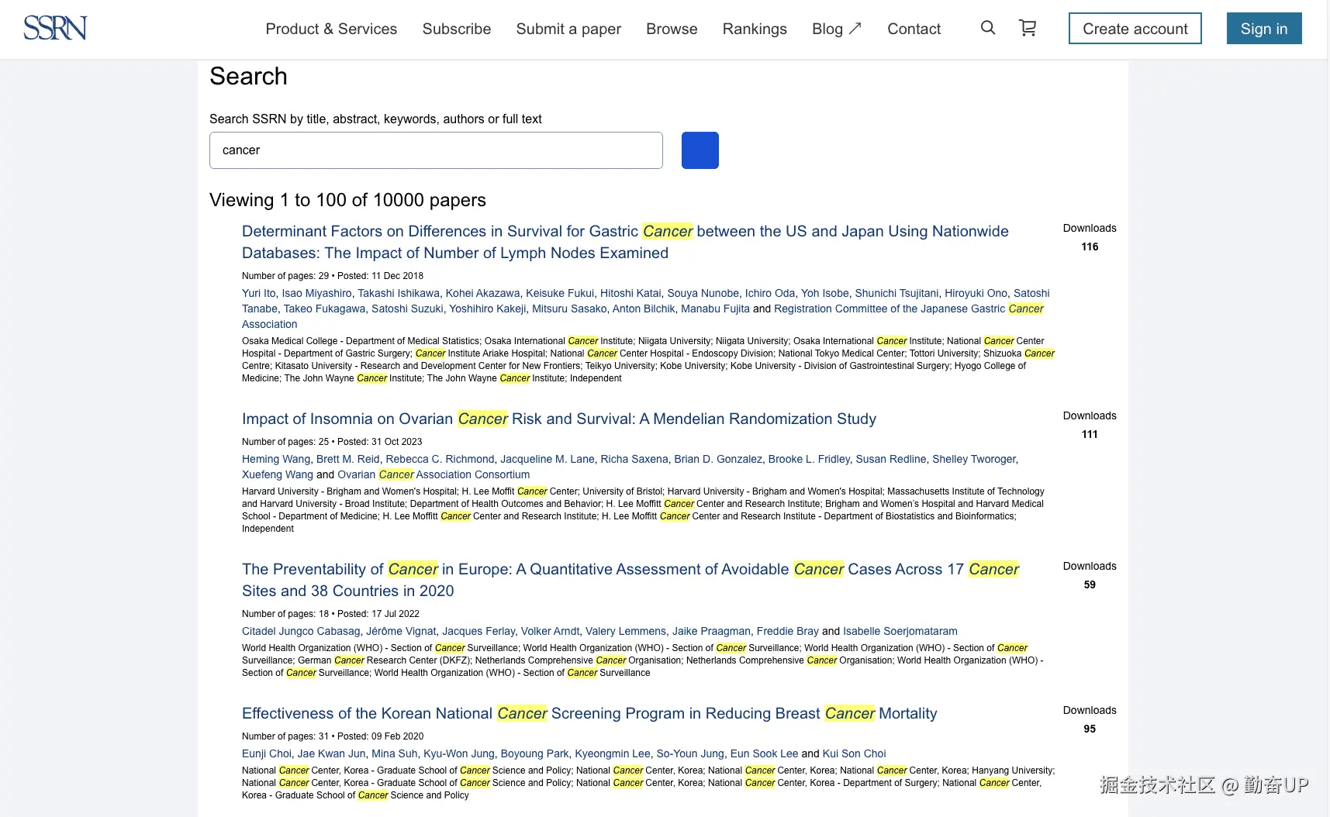Open the insomnia and ovarian cancer study

(558, 419)
